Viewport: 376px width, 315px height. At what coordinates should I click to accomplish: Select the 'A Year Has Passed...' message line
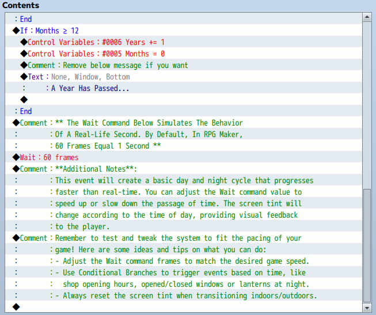pos(184,88)
